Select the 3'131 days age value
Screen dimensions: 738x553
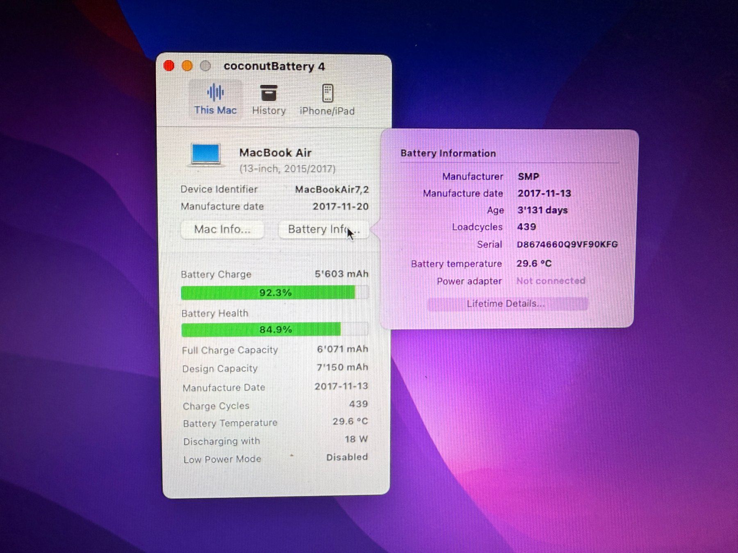point(542,210)
